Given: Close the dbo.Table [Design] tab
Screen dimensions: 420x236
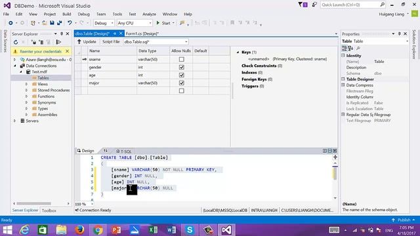Looking at the screenshot, I should [121, 33].
